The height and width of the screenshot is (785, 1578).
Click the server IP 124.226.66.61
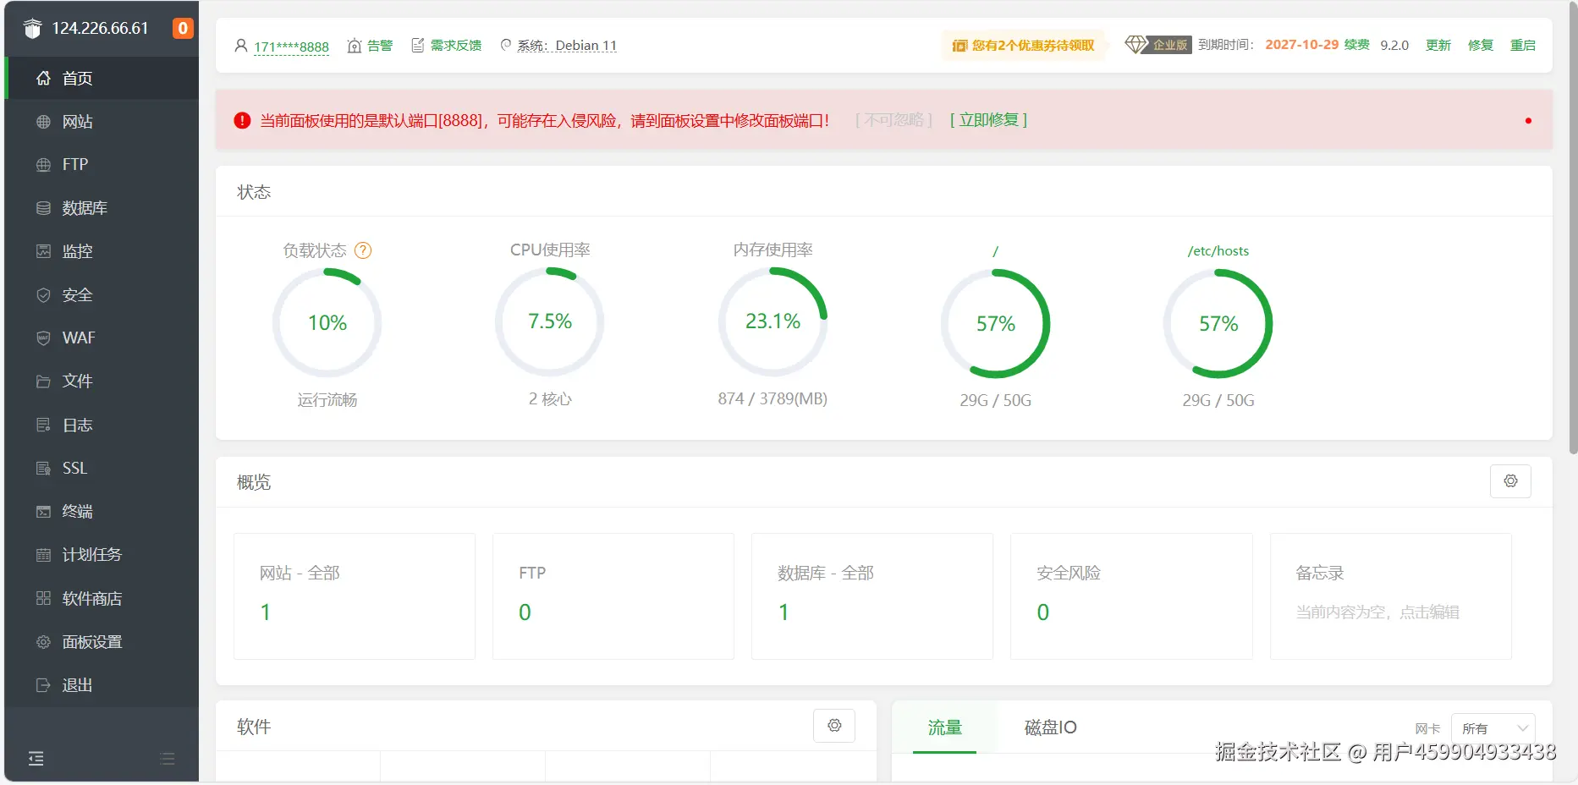point(100,28)
